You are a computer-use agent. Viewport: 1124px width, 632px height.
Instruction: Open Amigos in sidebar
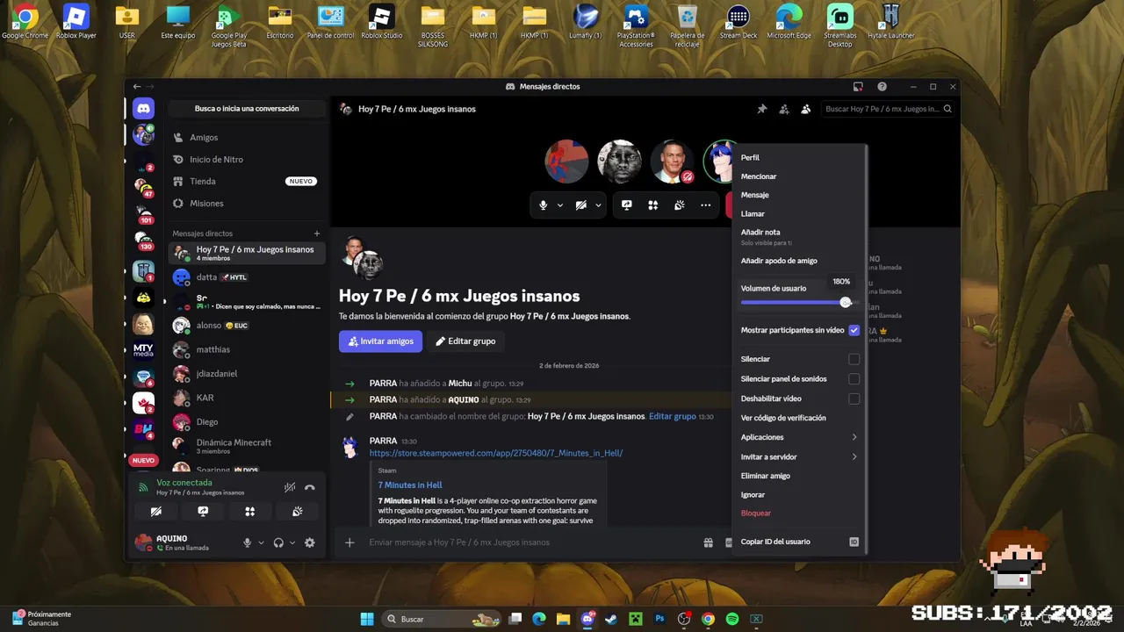pyautogui.click(x=246, y=138)
